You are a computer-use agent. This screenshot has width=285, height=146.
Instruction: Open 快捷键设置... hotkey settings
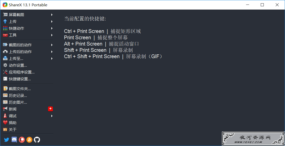tap(28, 79)
